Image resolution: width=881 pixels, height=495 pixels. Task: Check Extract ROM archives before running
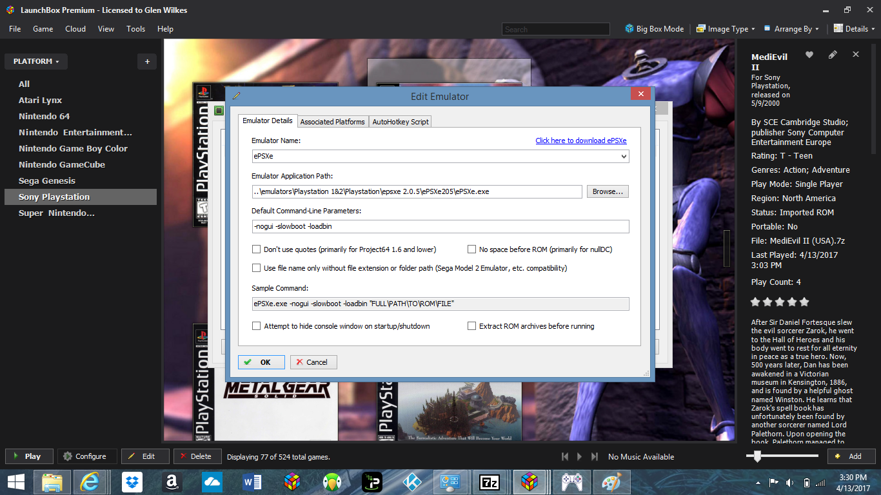472,325
